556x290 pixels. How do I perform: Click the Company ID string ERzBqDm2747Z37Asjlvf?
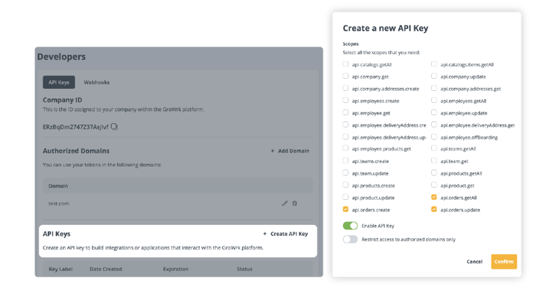75,127
